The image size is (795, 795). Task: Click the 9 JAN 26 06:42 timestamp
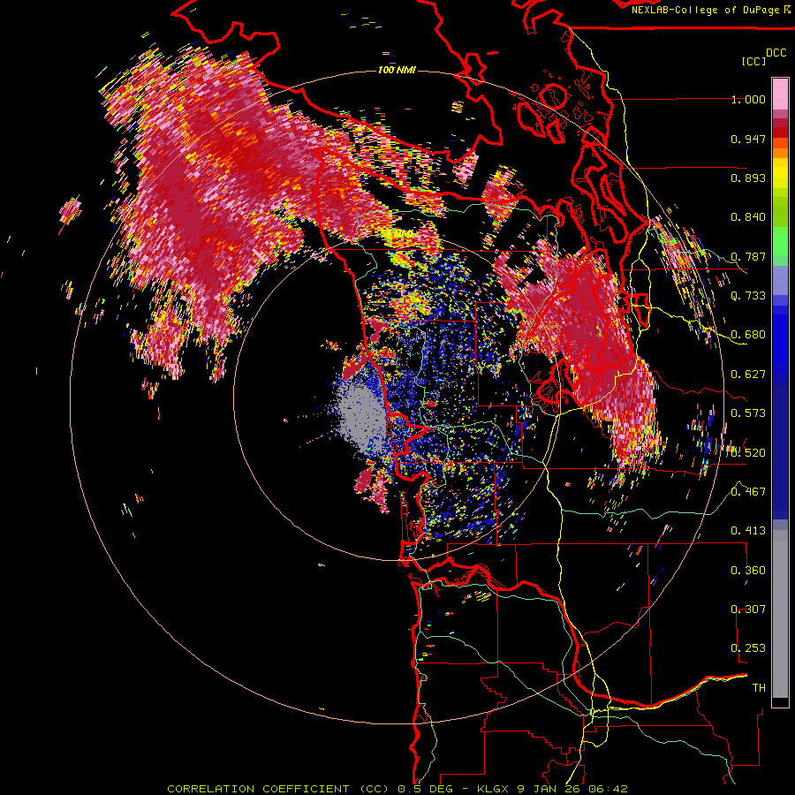[572, 789]
